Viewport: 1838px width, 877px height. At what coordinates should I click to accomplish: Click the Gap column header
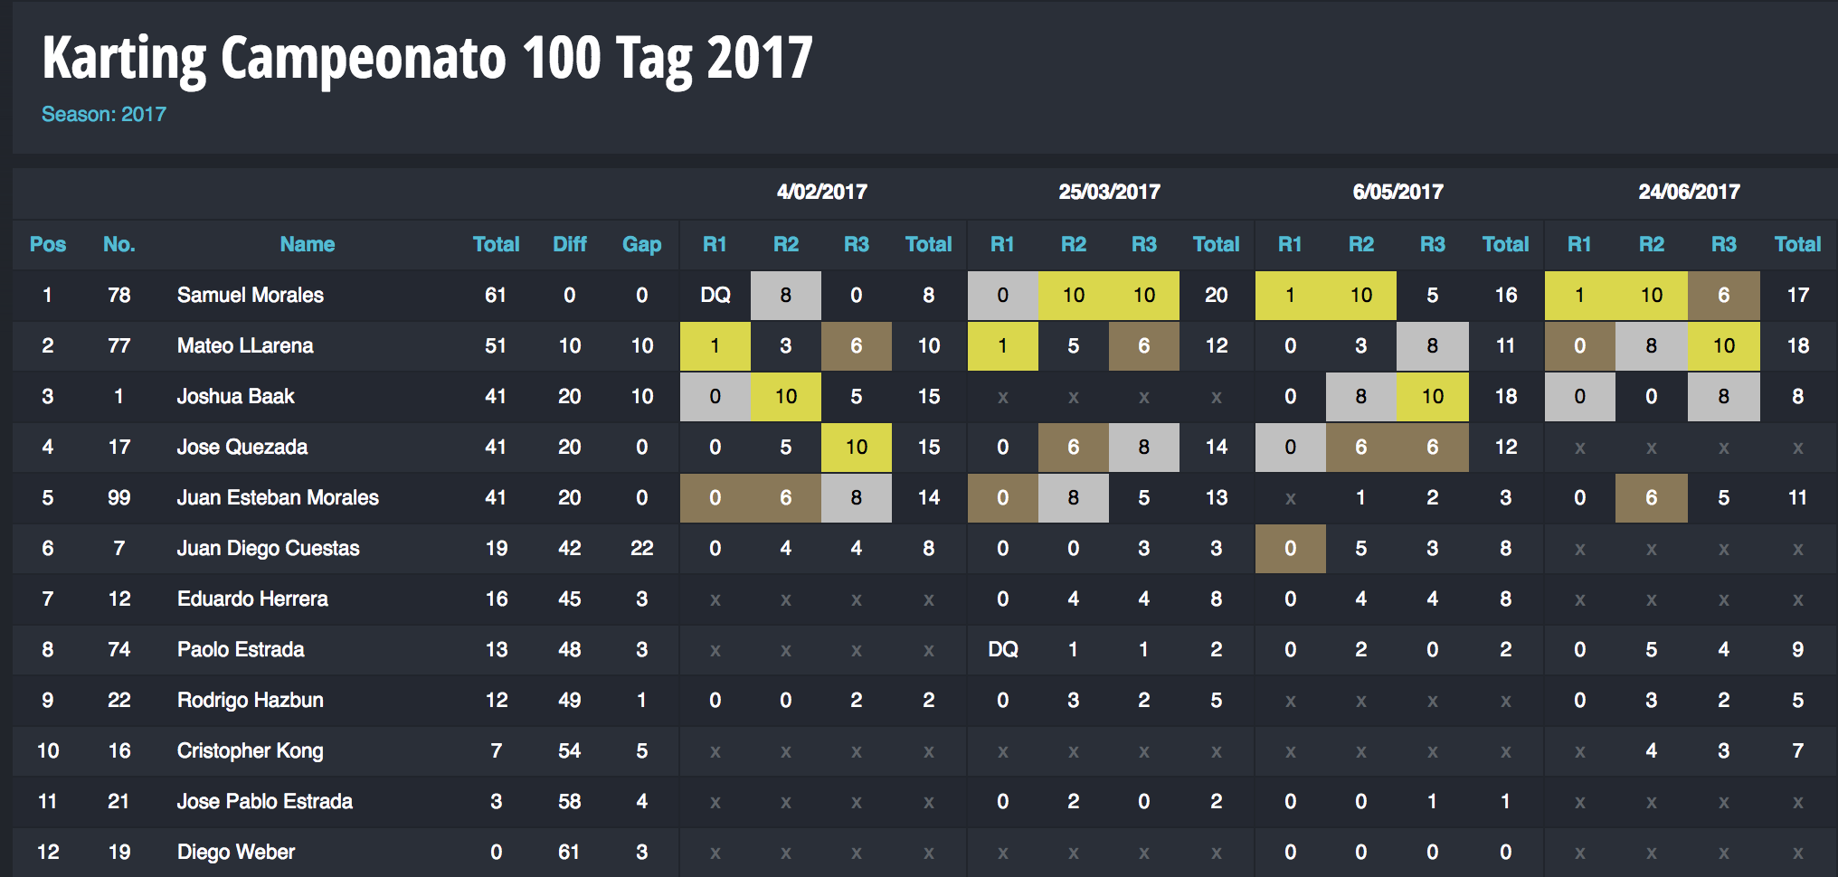pos(642,244)
